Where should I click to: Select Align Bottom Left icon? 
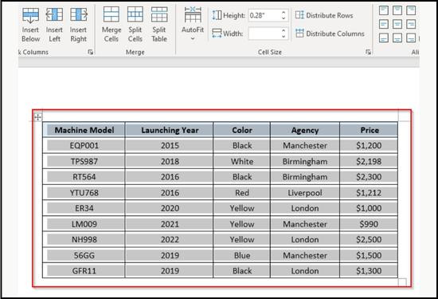[384, 37]
